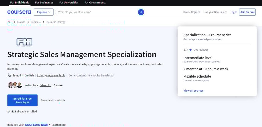This screenshot has height=127, width=262.
Task: Switch to For Universities tab
Action: (x=69, y=3)
